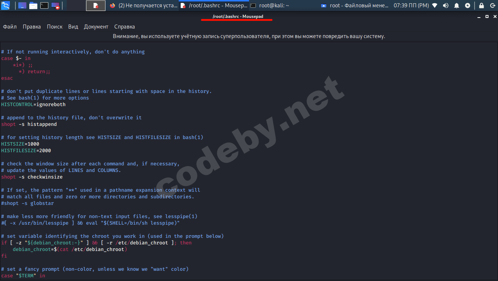Screen dimensions: 498x281
Task: Click the 'shopt -s checkwinsize' line
Action: (32, 177)
